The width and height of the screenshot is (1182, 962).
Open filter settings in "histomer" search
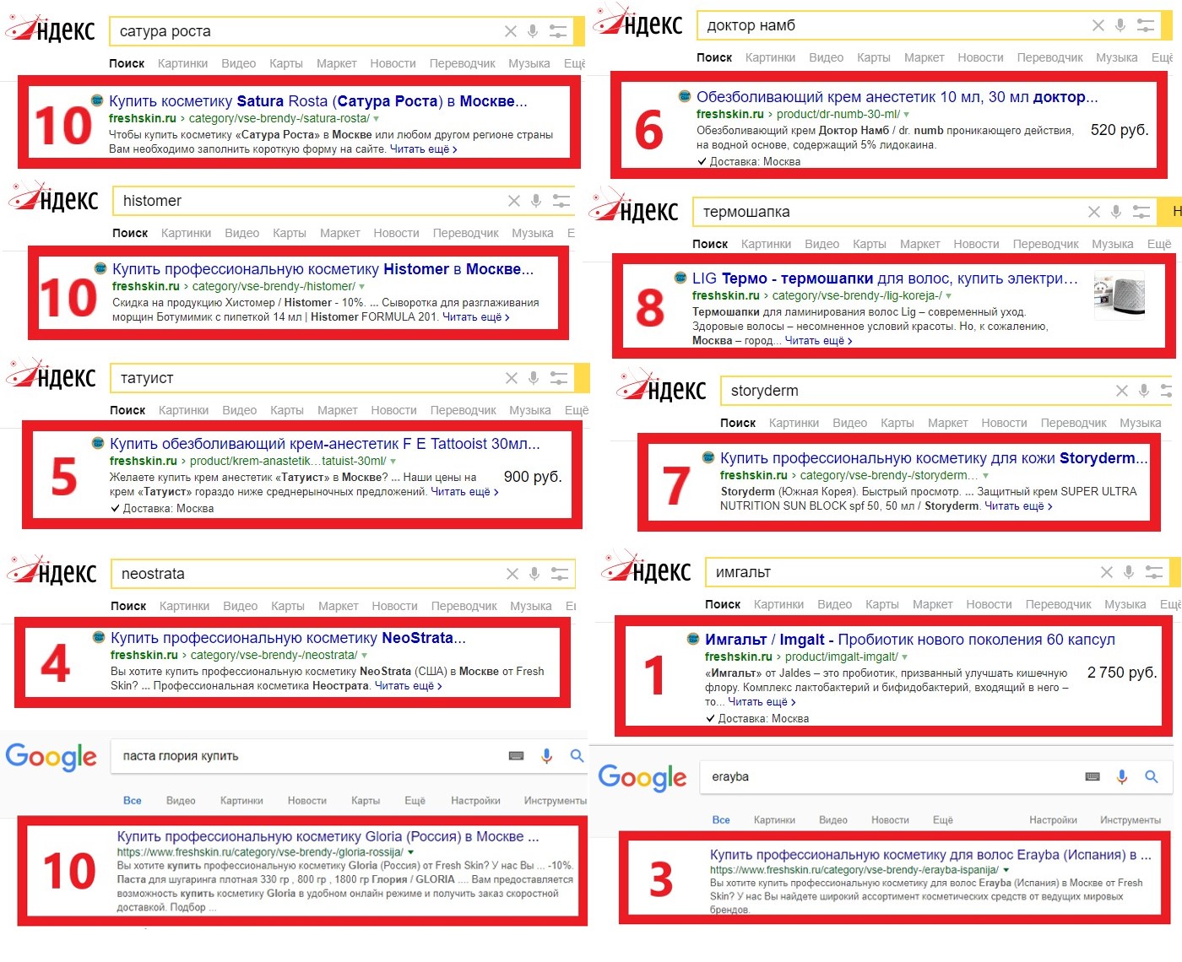561,201
